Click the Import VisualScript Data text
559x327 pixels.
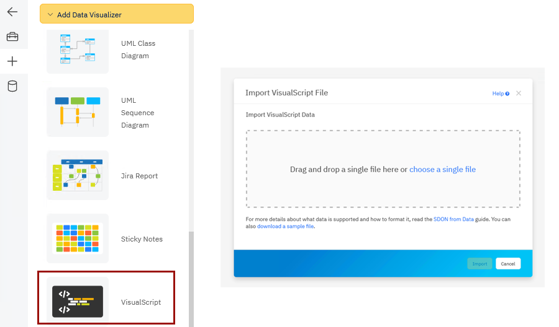[x=280, y=115]
